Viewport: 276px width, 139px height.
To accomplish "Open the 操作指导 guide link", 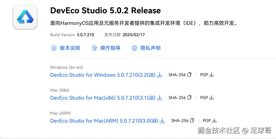I will coord(110,48).
